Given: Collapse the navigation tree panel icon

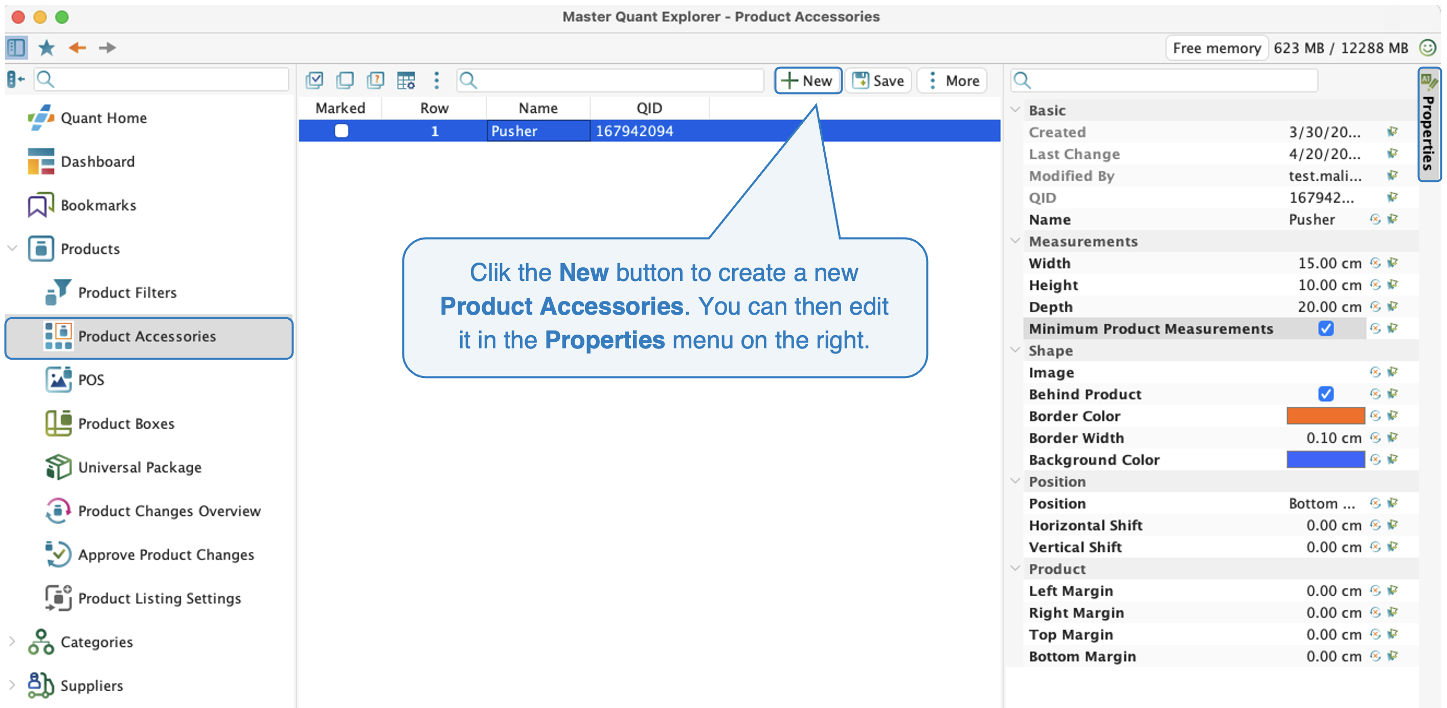Looking at the screenshot, I should click(16, 80).
